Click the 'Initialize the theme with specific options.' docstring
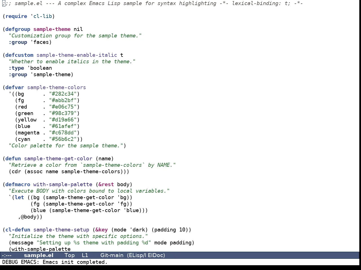The height and width of the screenshot is (270, 361). click(x=78, y=236)
